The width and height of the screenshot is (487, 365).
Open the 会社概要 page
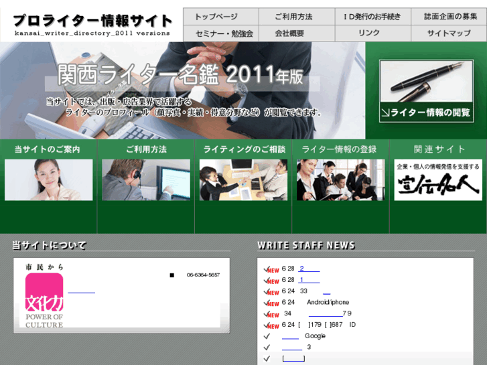[297, 33]
